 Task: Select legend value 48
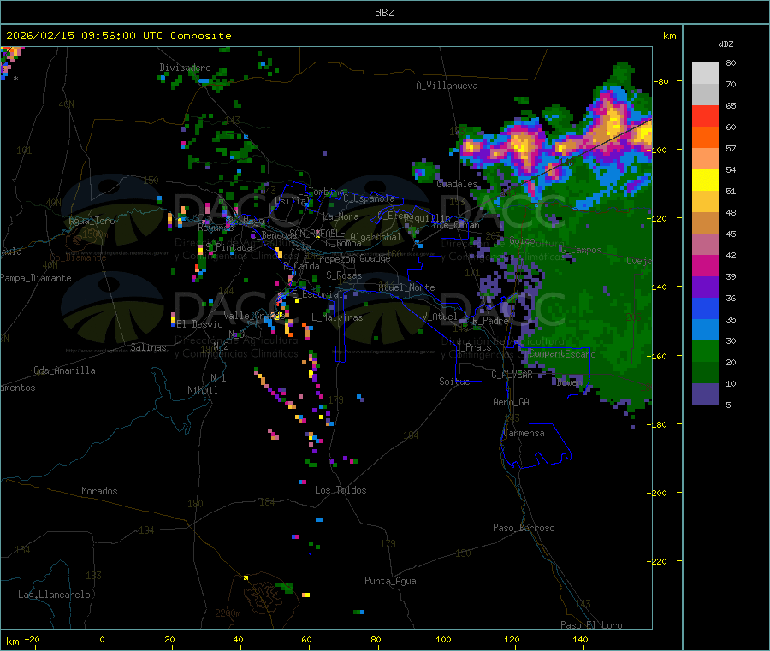tap(731, 213)
